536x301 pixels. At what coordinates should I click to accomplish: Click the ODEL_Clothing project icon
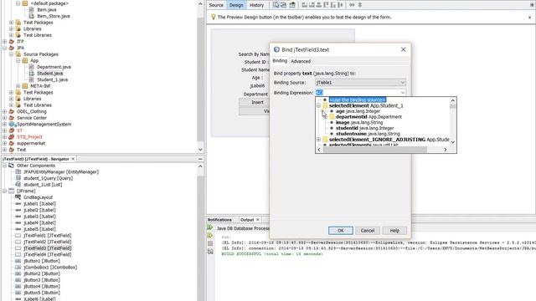12,111
